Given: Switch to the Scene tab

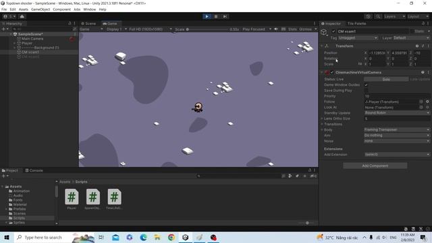Looking at the screenshot, I should (x=88, y=24).
